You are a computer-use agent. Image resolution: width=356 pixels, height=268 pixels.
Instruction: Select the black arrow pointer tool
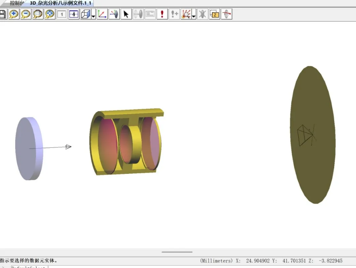coord(126,15)
